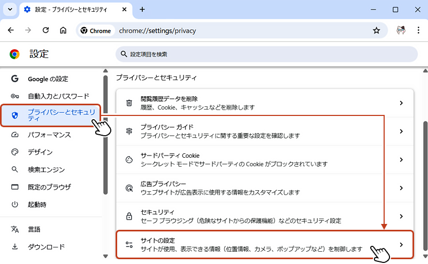Click the Chrome logo beside 設定
The height and width of the screenshot is (264, 428).
tap(14, 54)
